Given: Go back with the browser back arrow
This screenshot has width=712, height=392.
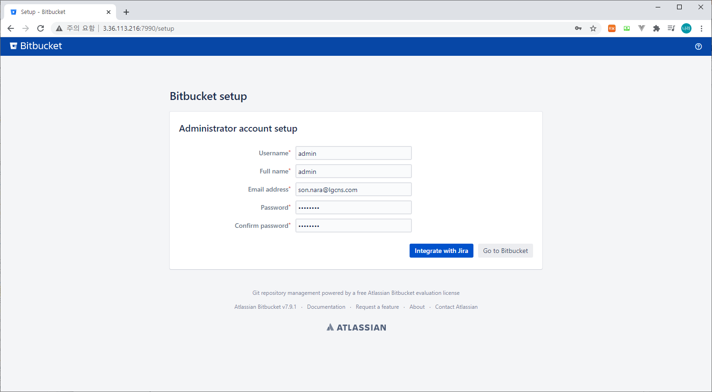Looking at the screenshot, I should point(11,28).
